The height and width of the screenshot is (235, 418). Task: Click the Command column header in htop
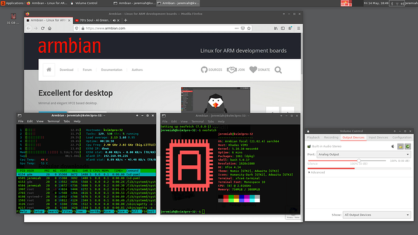tap(133, 171)
